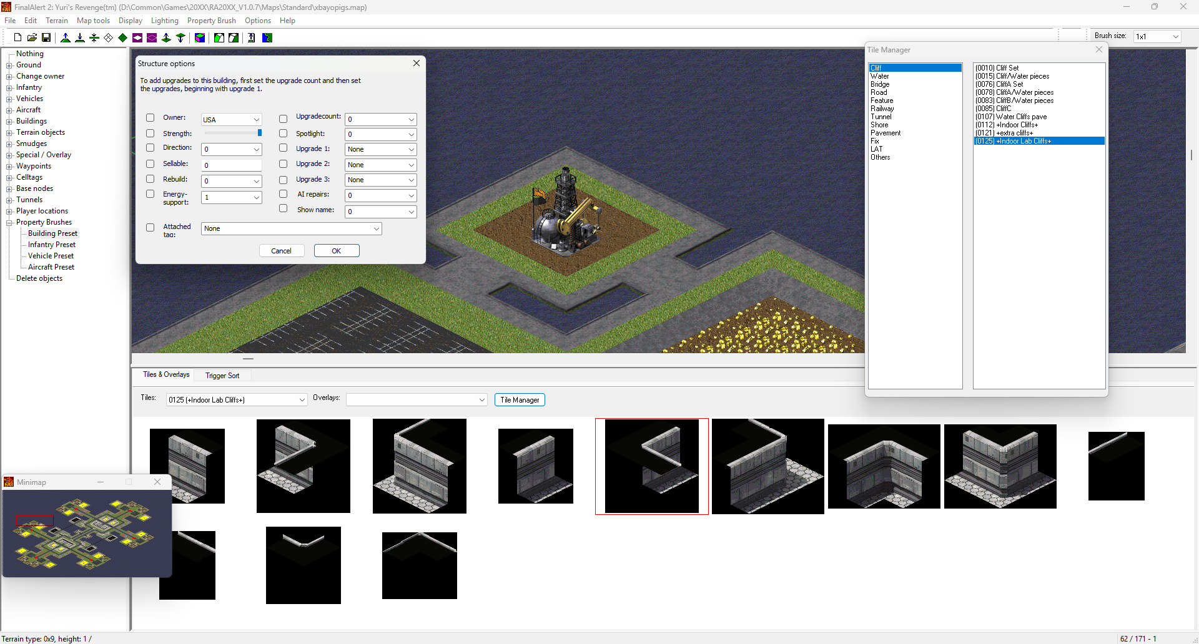Expand the Buildings tree node
The width and height of the screenshot is (1199, 644).
point(9,122)
